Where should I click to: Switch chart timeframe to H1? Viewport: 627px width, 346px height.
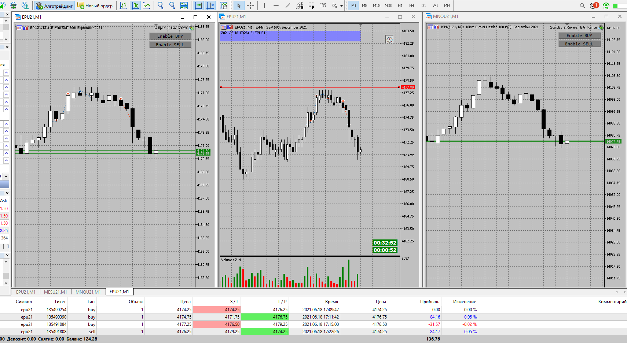400,5
